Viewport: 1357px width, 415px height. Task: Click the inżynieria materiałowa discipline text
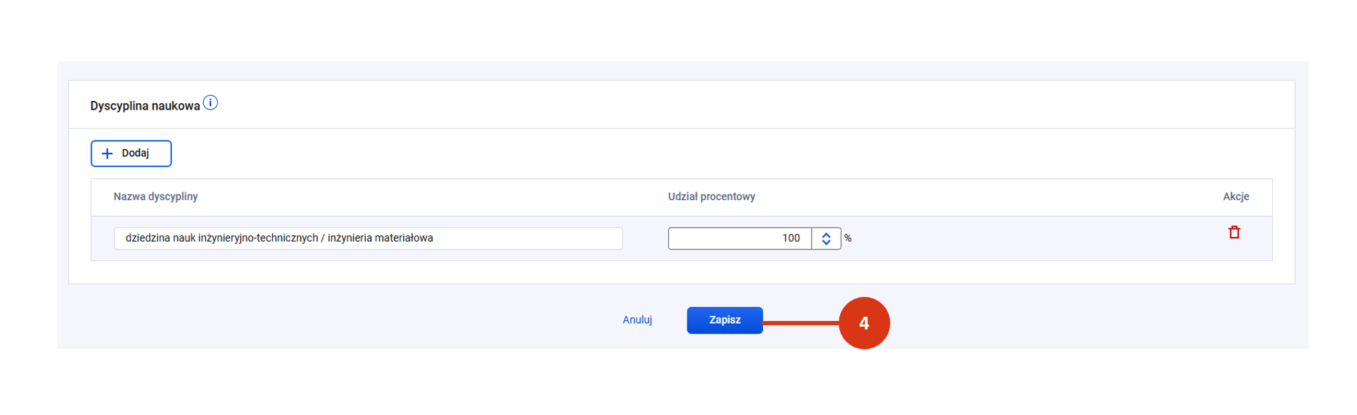point(380,238)
